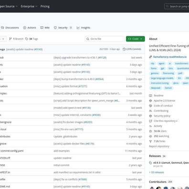
Task: Open pull request #8564 link
Action: point(99,79)
